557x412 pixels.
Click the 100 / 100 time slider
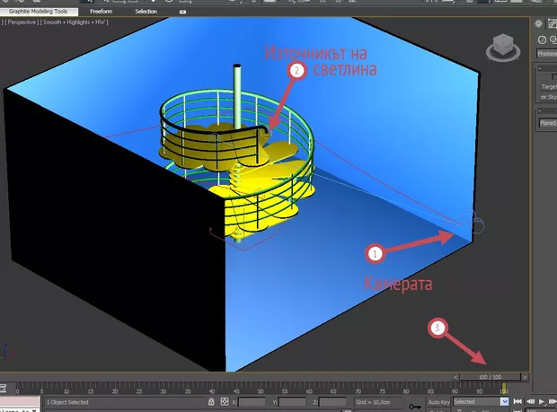coord(490,377)
